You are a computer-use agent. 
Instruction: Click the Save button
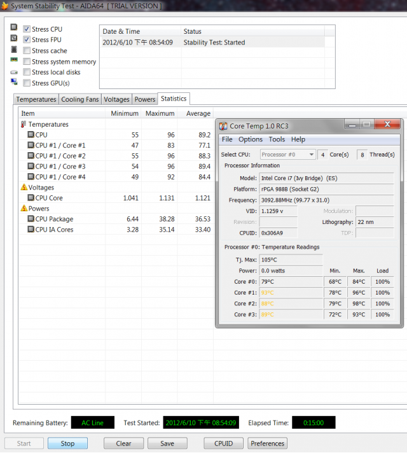click(x=167, y=443)
